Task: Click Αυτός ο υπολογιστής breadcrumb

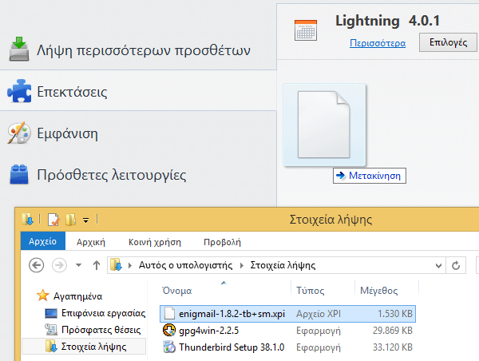Action: coord(185,265)
